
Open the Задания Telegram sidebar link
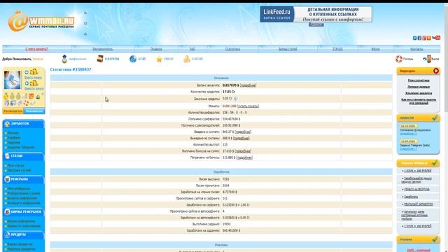tap(21, 148)
